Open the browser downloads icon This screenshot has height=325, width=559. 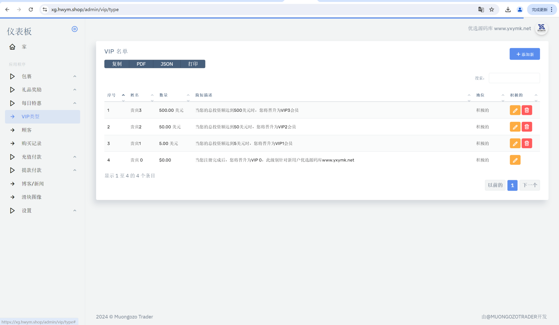[x=508, y=10]
